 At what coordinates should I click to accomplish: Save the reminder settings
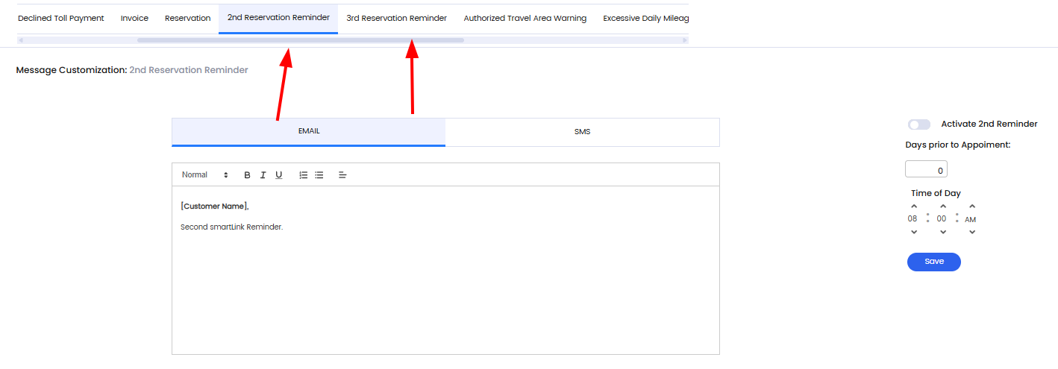tap(933, 262)
